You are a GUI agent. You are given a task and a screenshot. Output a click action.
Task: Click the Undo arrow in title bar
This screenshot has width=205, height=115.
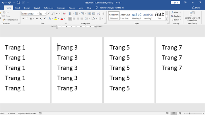coord(3,3)
